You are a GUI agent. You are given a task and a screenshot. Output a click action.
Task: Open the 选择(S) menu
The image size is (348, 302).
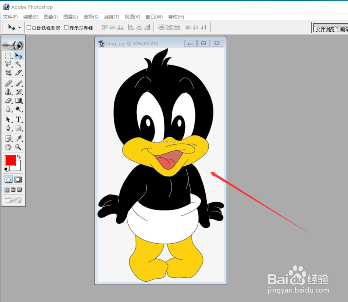coord(91,17)
